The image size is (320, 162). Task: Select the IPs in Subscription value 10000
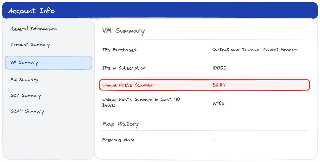coord(220,68)
